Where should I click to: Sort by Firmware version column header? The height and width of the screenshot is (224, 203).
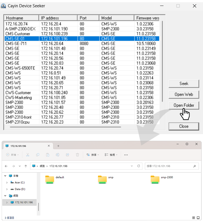pos(147,18)
